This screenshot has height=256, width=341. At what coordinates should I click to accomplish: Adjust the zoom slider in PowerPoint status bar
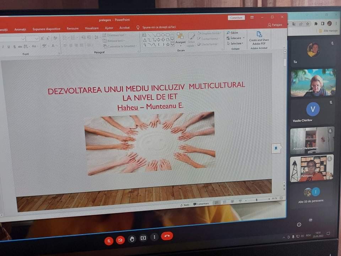[x=256, y=200]
